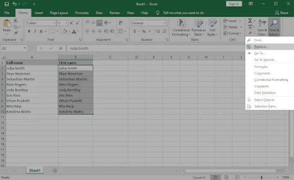Open the File tab
This screenshot has height=180, width=294.
pos(7,13)
